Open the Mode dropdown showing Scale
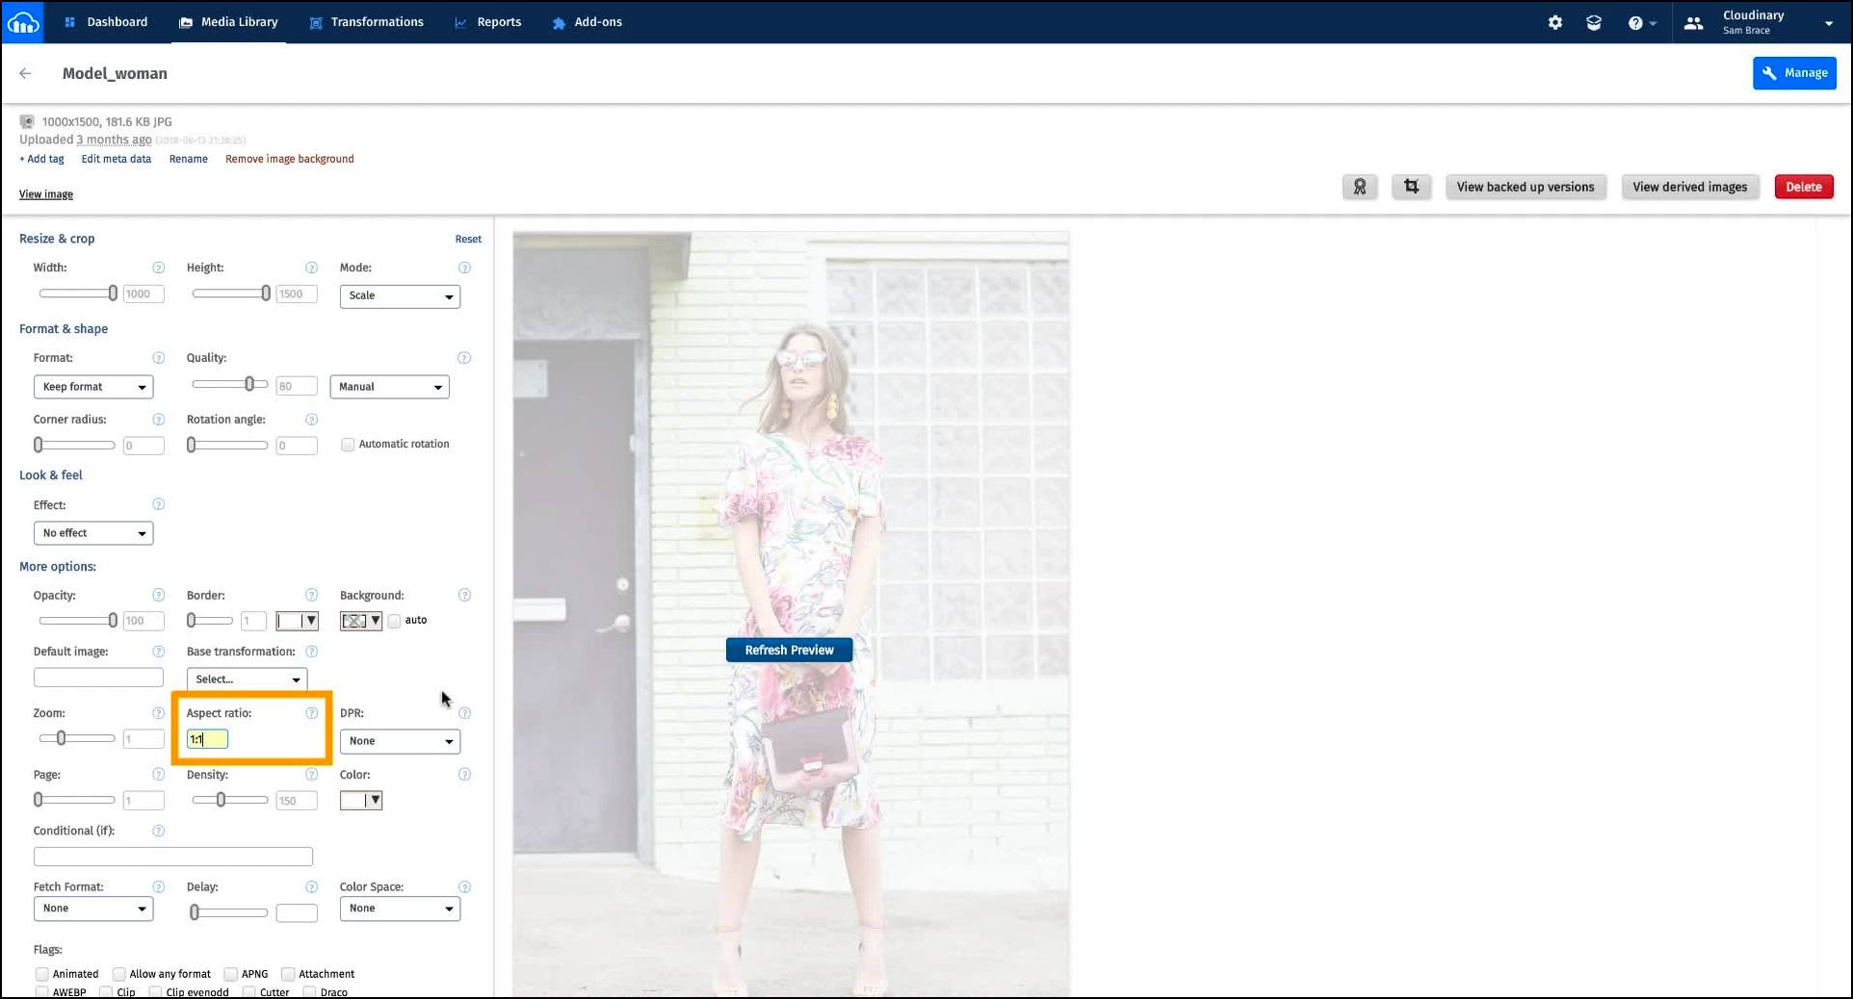 click(x=400, y=296)
